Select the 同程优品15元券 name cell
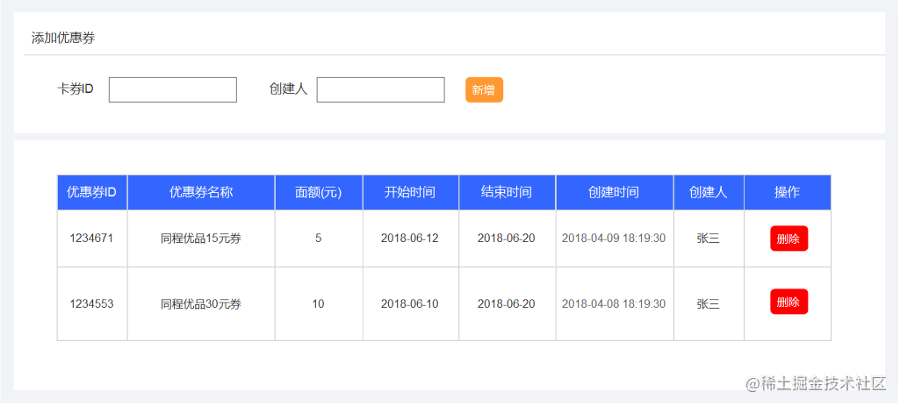900x406 pixels. [201, 239]
